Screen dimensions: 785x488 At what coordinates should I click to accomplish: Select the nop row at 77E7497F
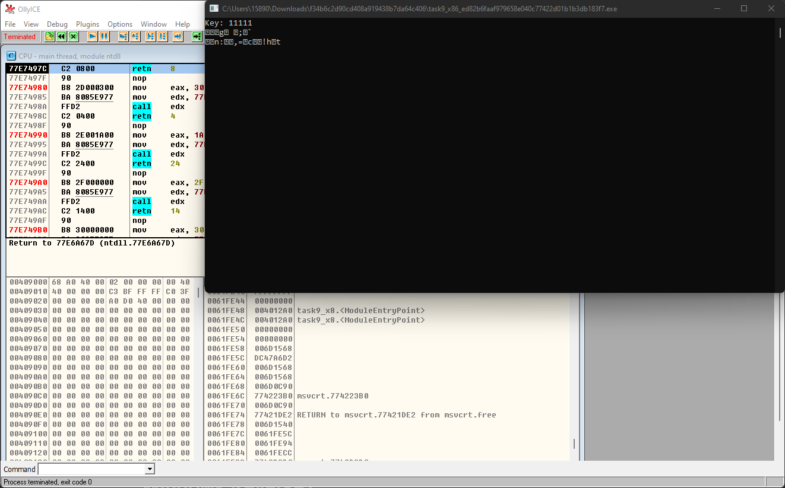click(106, 78)
